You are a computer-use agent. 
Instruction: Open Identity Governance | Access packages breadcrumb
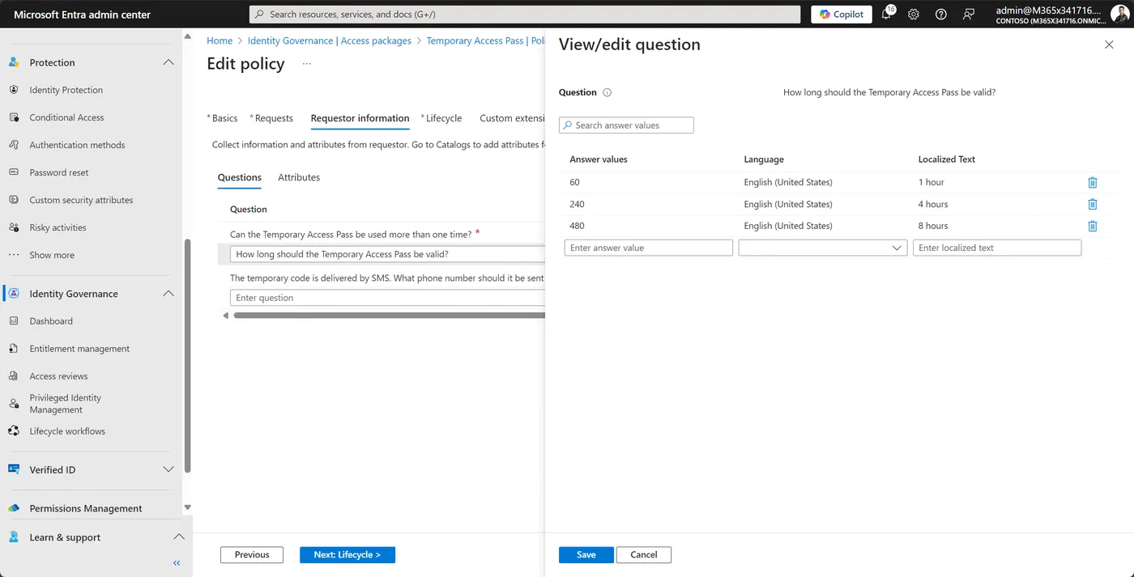pos(330,40)
